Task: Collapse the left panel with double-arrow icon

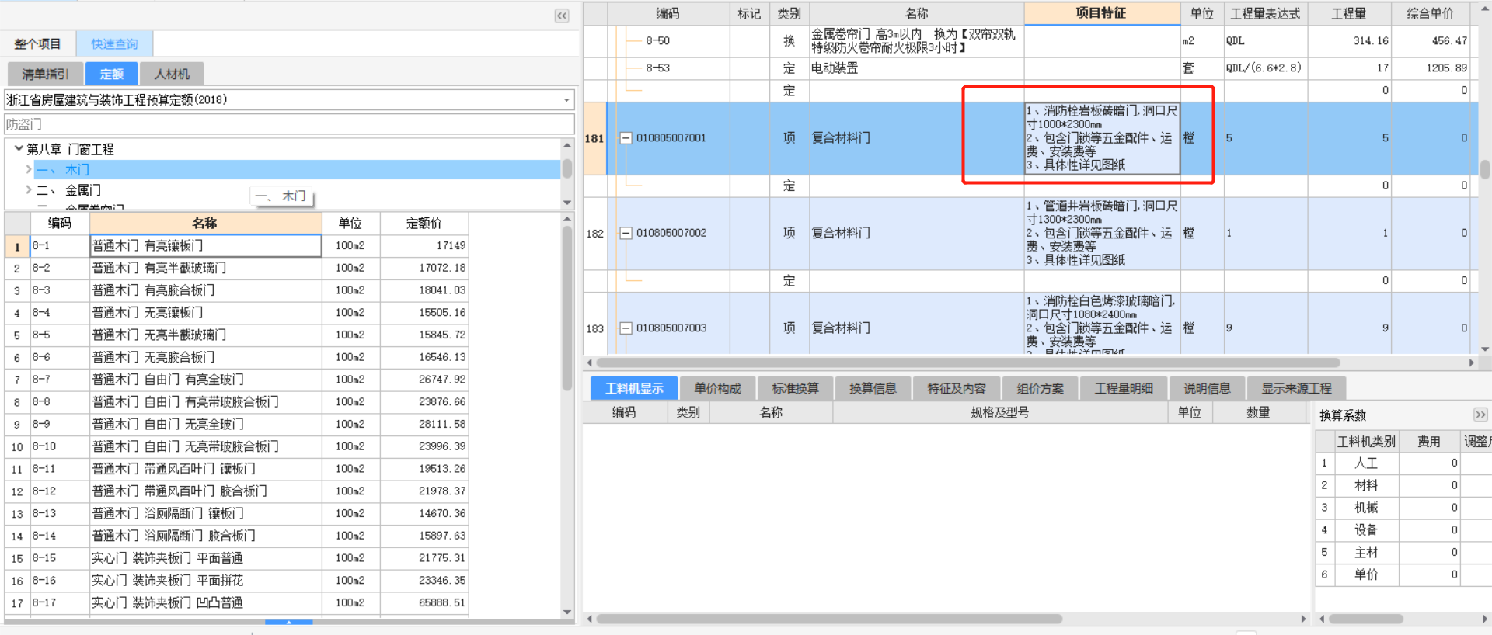Action: click(x=562, y=16)
